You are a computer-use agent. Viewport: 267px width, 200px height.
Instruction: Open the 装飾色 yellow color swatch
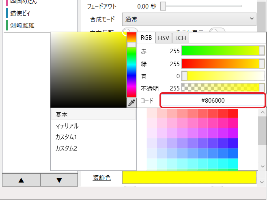[189, 178]
